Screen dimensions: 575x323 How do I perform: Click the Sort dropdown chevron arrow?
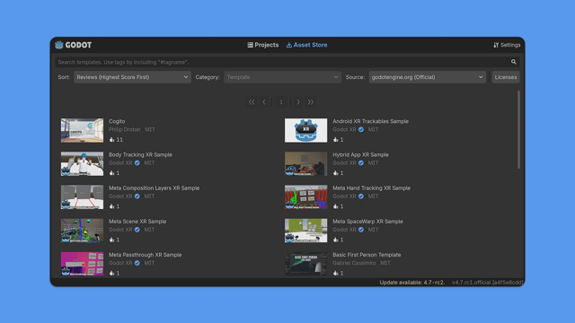186,77
